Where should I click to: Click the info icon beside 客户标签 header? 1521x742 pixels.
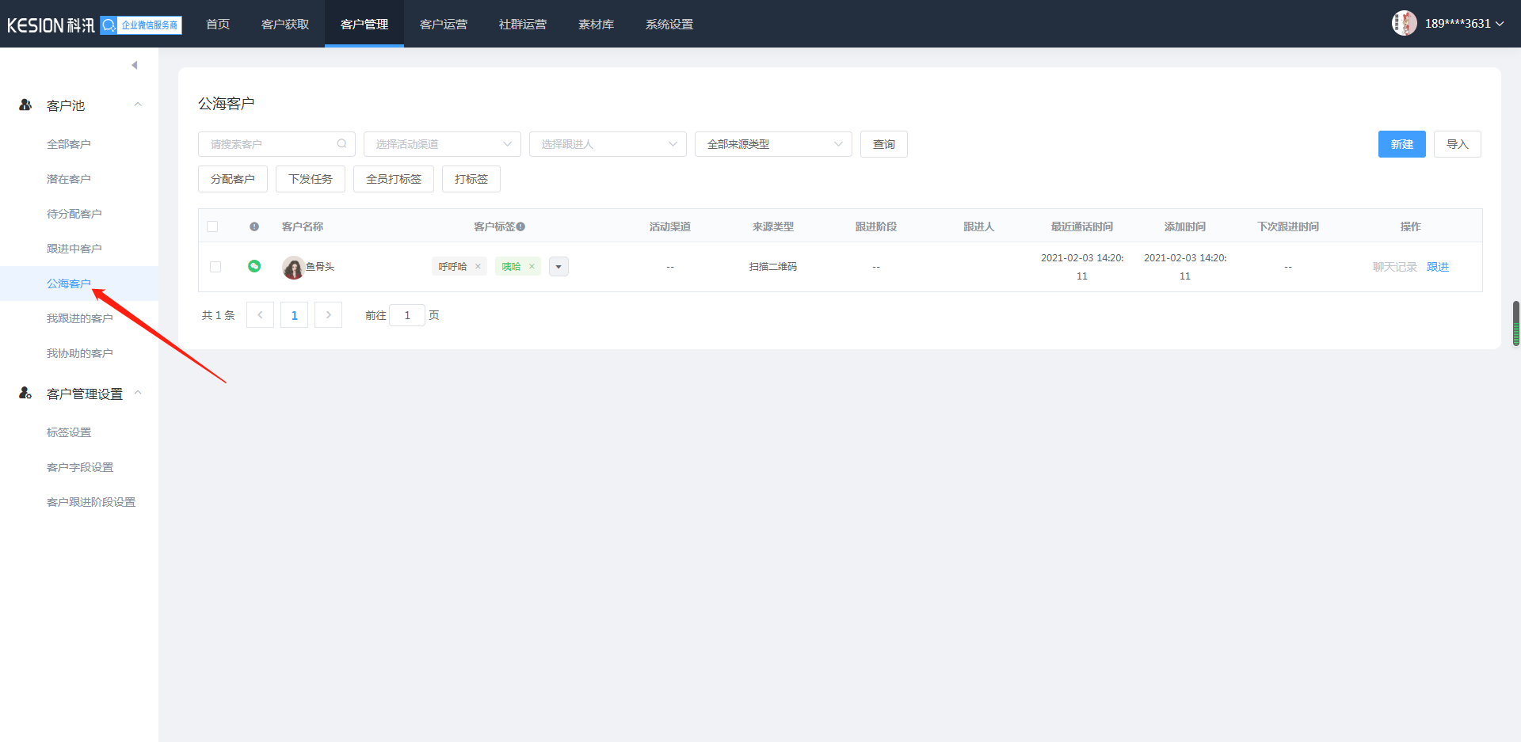click(520, 226)
